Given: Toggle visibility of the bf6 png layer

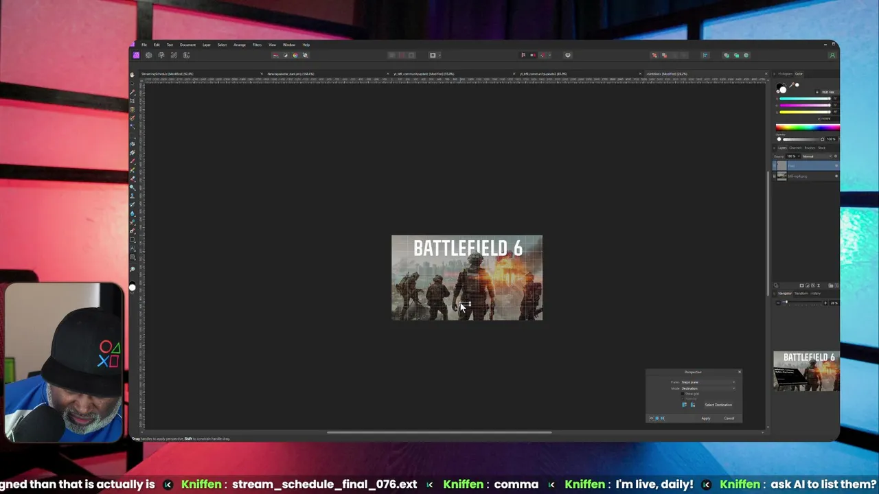Looking at the screenshot, I should pos(836,176).
